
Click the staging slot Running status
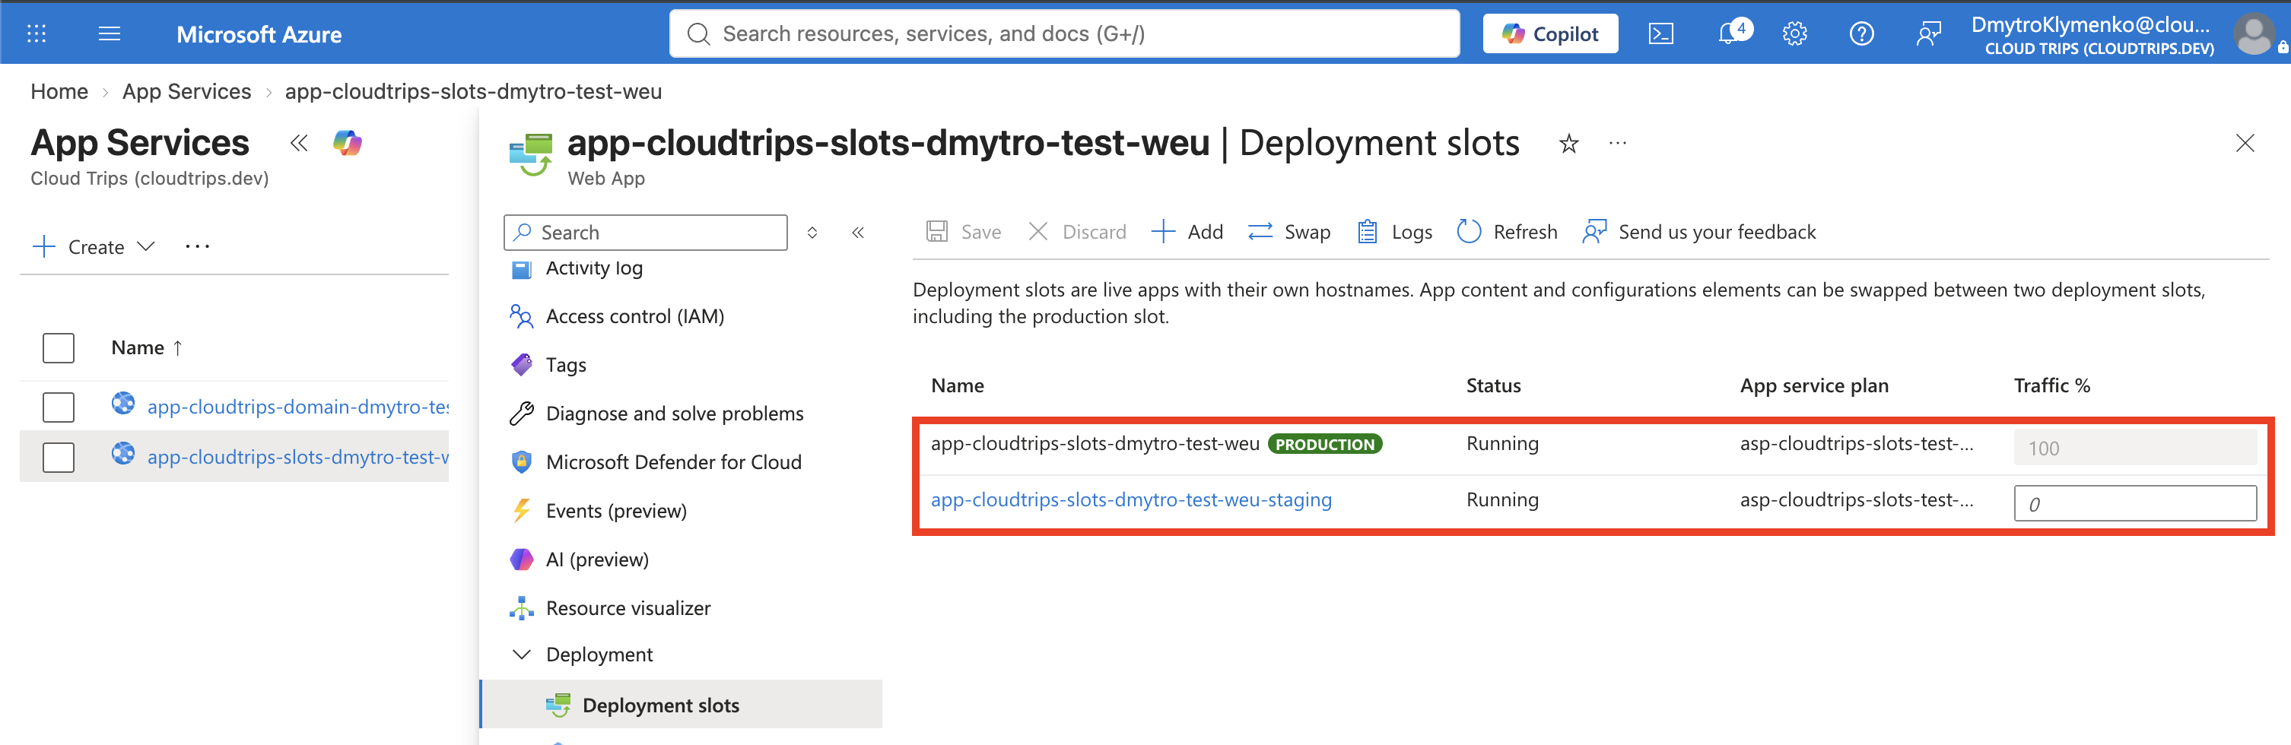(1502, 499)
